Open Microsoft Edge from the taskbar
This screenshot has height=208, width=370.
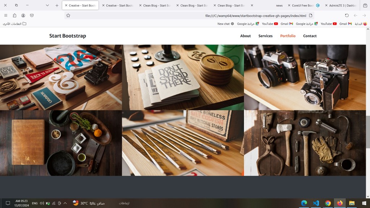click(x=304, y=203)
